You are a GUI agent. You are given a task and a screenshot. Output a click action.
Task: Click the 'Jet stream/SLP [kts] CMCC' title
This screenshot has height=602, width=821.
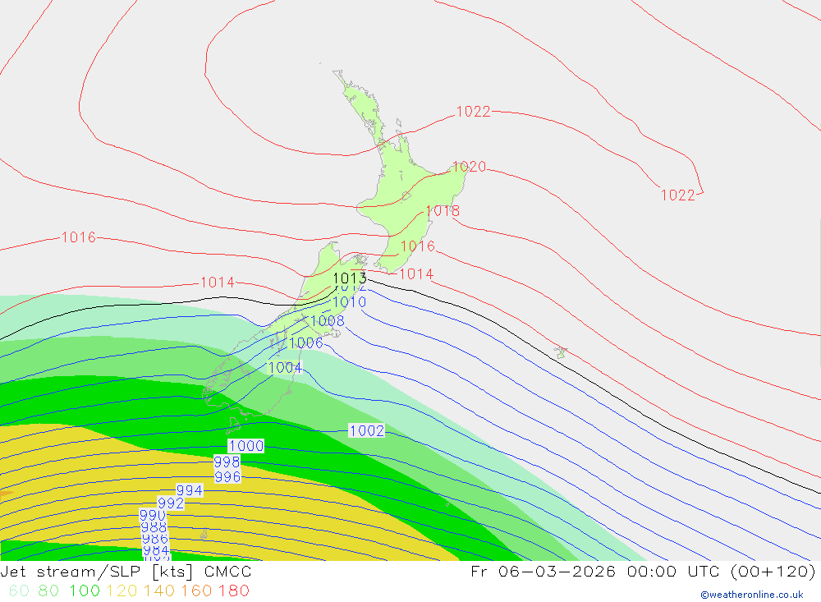coord(126,572)
